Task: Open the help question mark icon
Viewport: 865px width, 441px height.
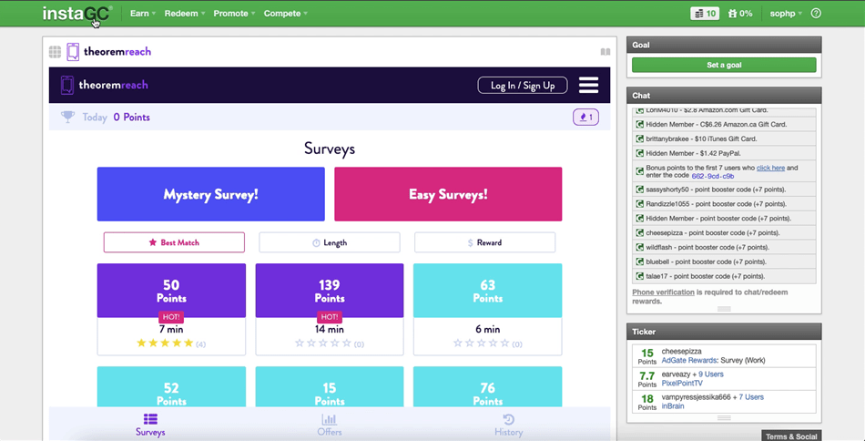Action: tap(816, 14)
